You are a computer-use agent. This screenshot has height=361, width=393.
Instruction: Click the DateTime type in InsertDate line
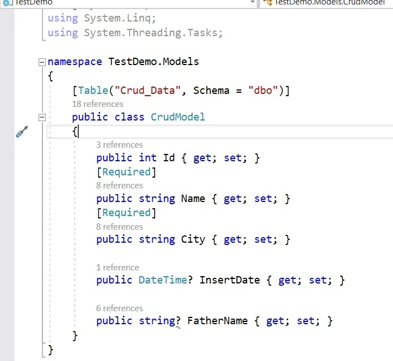[163, 280]
